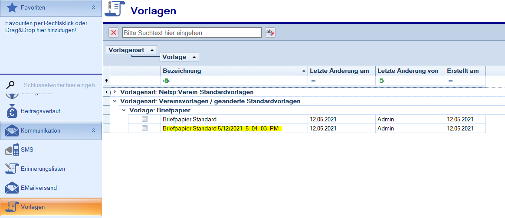Sort by Letzte Änderung am column
This screenshot has width=505, height=218.
pyautogui.click(x=342, y=71)
